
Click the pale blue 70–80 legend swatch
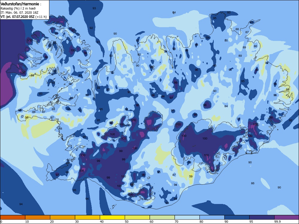click(x=187, y=217)
